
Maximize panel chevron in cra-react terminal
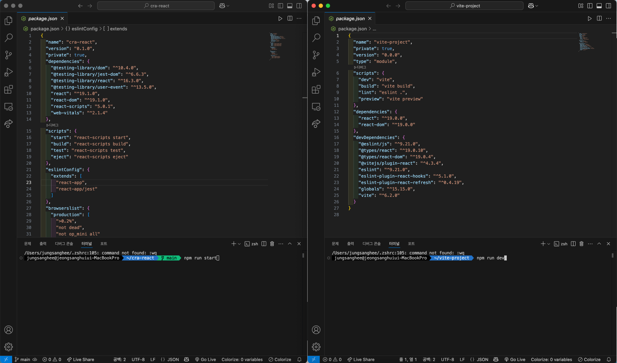click(290, 244)
